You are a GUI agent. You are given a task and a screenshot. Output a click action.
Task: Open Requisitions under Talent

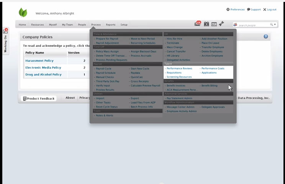[x=174, y=72]
